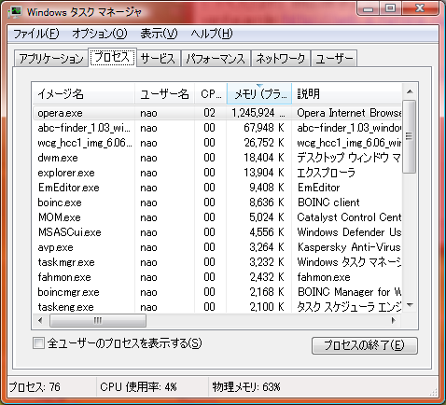Select the MSASCui.exe process
Viewport: 446px width, 405px height.
click(217, 232)
